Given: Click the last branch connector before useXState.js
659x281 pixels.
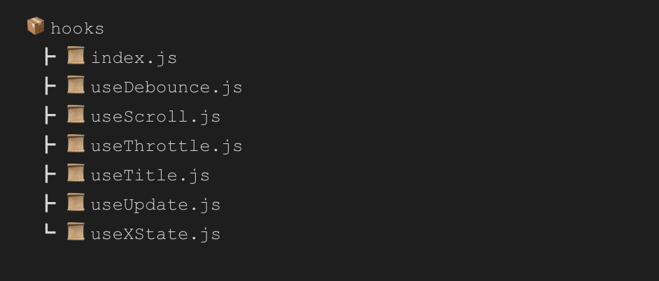Looking at the screenshot, I should (50, 231).
